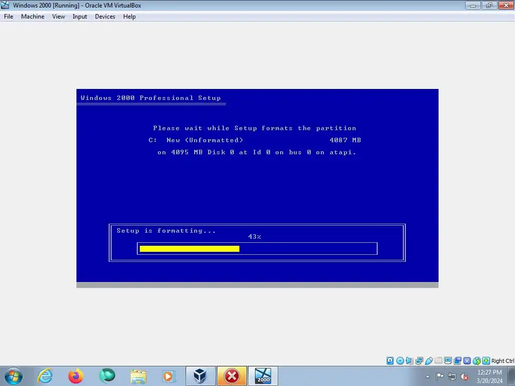Click the Right Ctrl host key label
The image size is (515, 386).
pyautogui.click(x=502, y=361)
